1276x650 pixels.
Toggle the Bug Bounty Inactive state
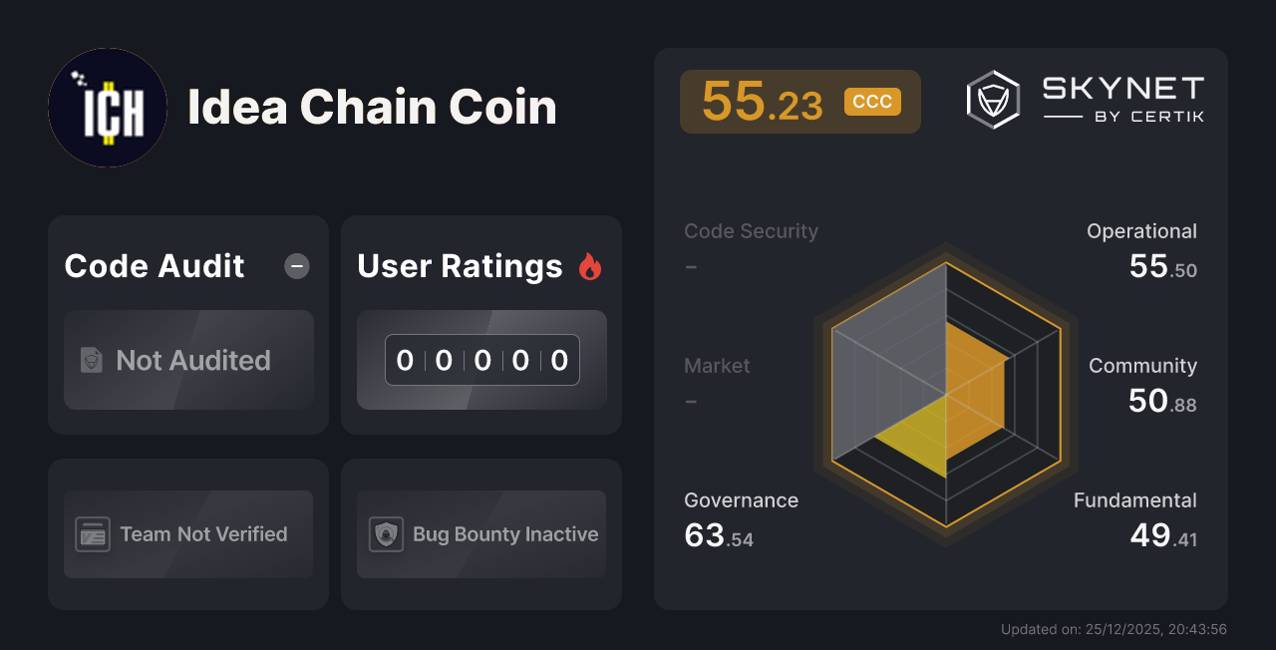tap(480, 534)
